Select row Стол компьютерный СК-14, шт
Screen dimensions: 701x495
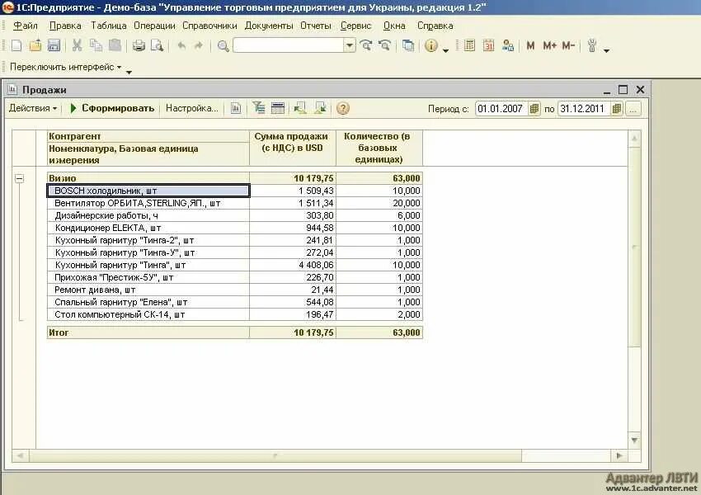pyautogui.click(x=148, y=315)
